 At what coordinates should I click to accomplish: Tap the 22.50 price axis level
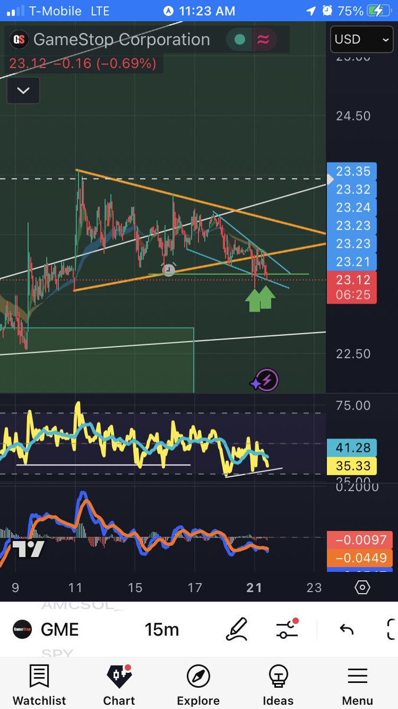353,353
